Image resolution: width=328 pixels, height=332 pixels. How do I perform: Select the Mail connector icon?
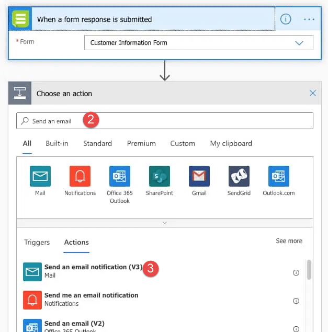[40, 176]
